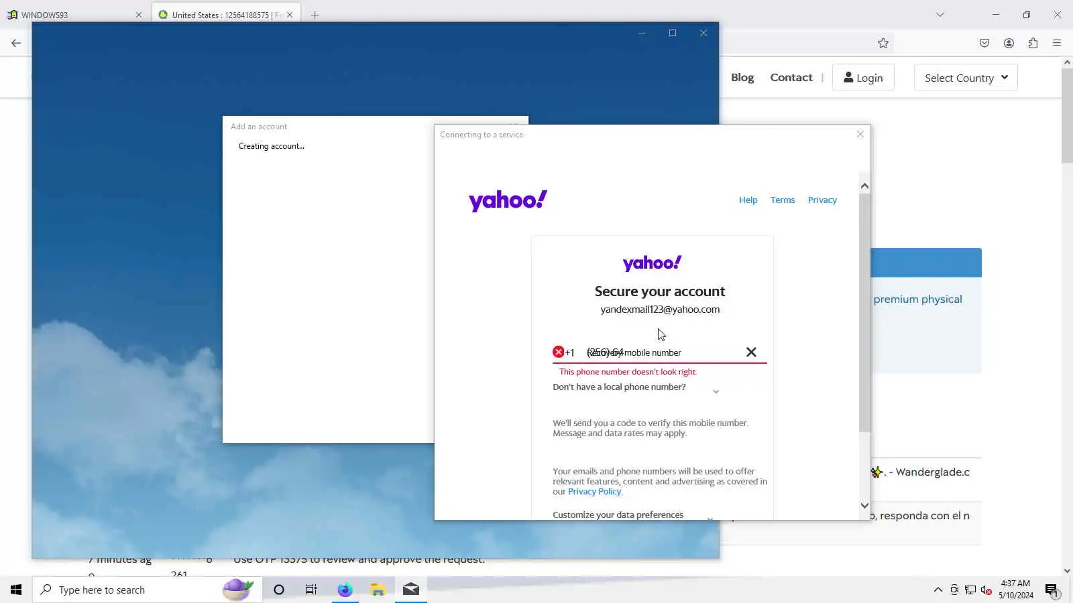Click the Yahoo dialog scrollbar thumb

(x=864, y=312)
